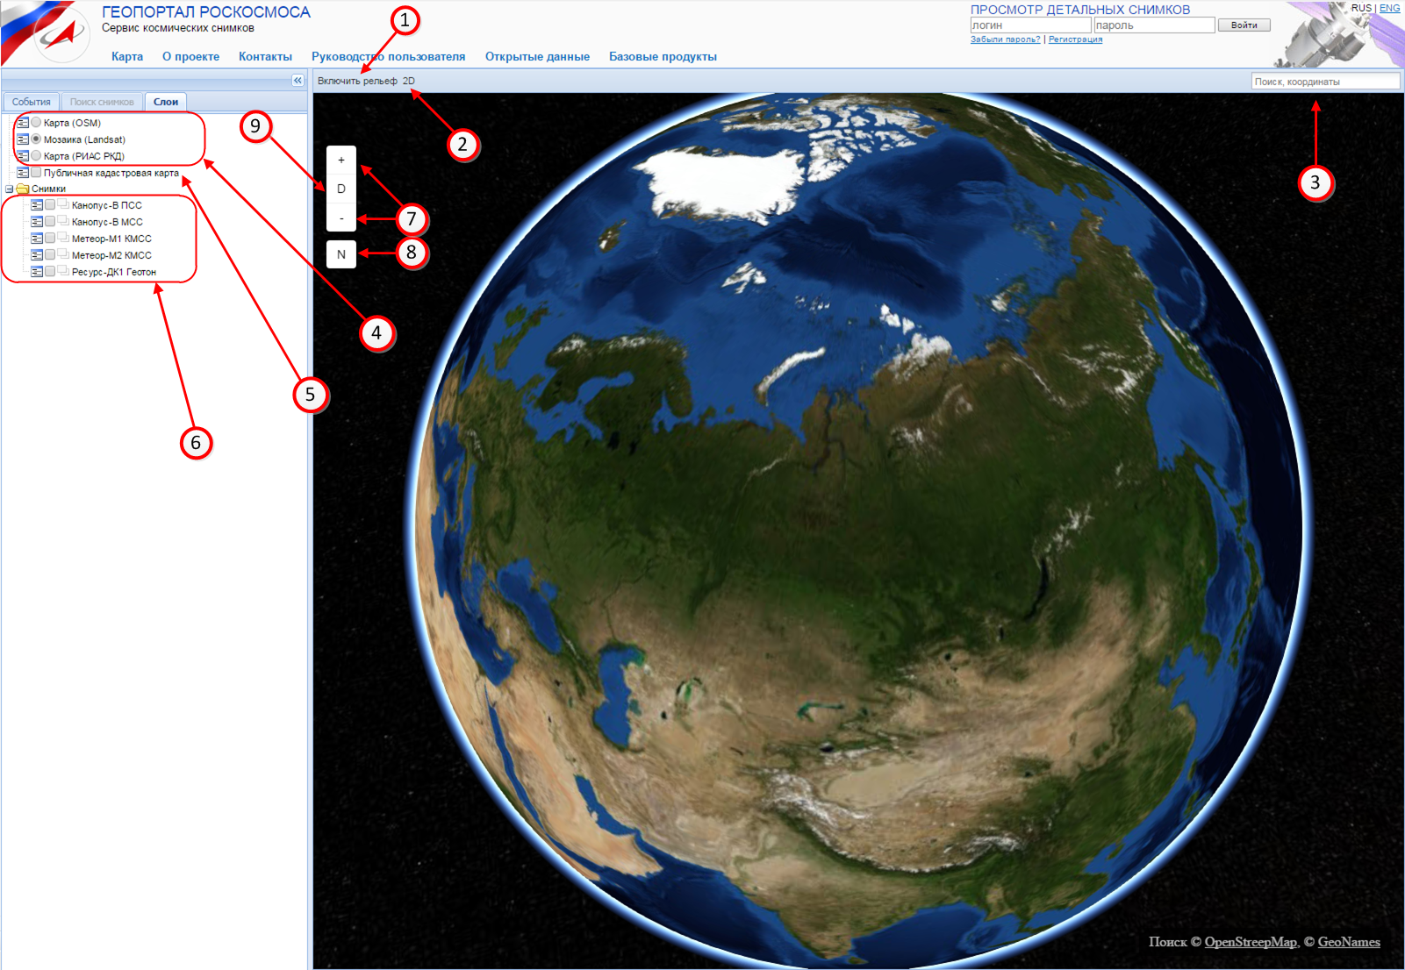The height and width of the screenshot is (970, 1405).
Task: Select Карта (РИАС РКД) base layer radio
Action: coord(36,156)
